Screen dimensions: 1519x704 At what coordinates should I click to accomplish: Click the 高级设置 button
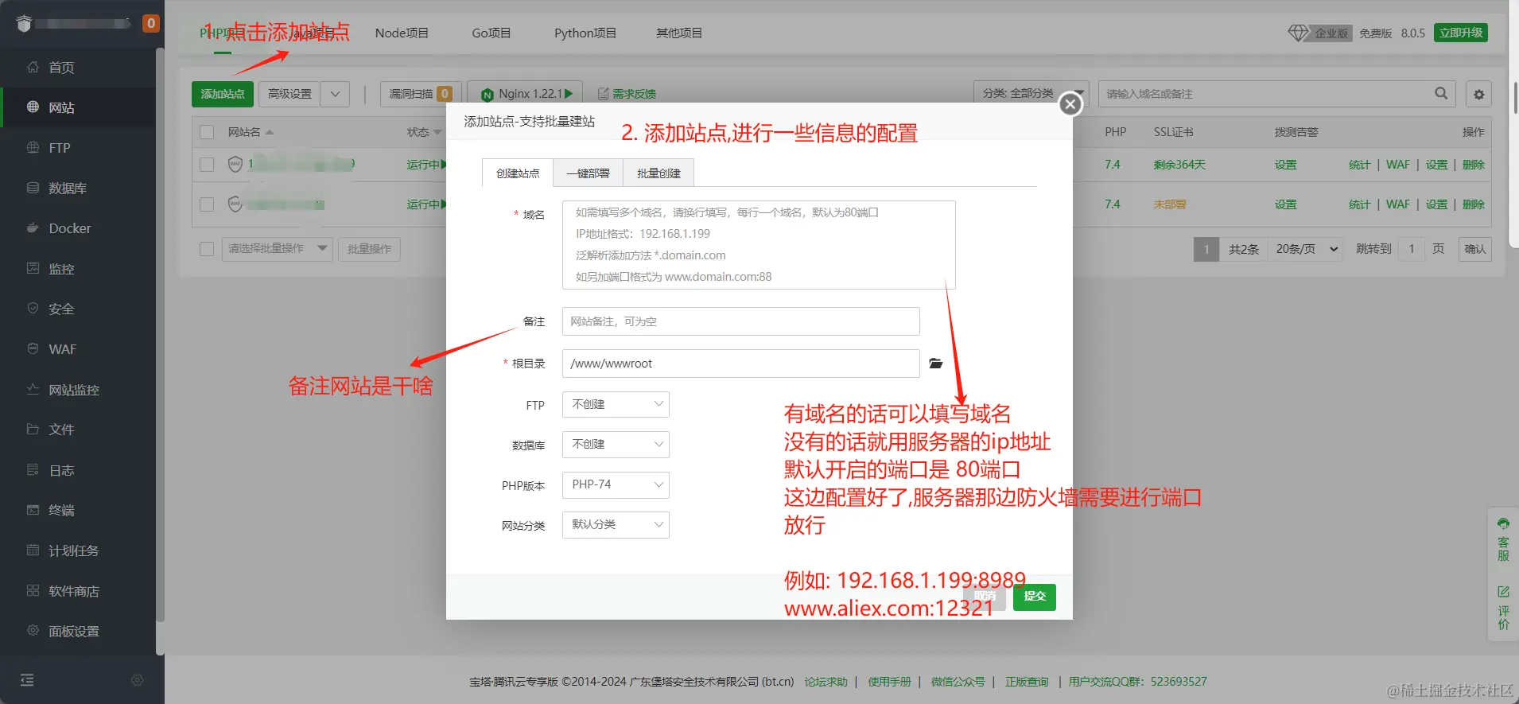point(289,94)
